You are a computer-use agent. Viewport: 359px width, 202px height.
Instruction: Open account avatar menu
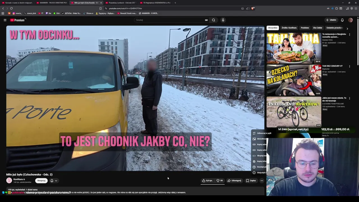pos(350,20)
